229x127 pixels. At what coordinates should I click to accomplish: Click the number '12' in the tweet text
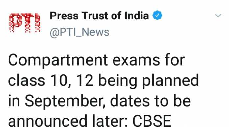[85, 80]
